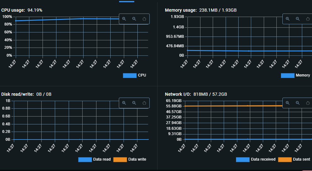
Task: Zoom in on the Disk read/write chart
Action: pos(124,103)
